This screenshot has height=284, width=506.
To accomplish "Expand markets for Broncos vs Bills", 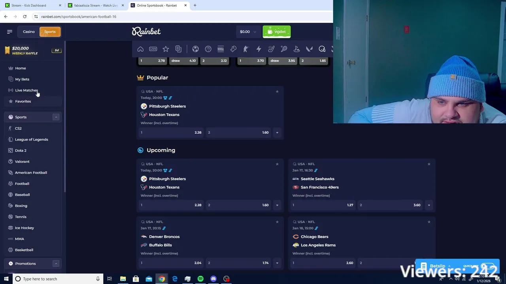I will 277,263.
